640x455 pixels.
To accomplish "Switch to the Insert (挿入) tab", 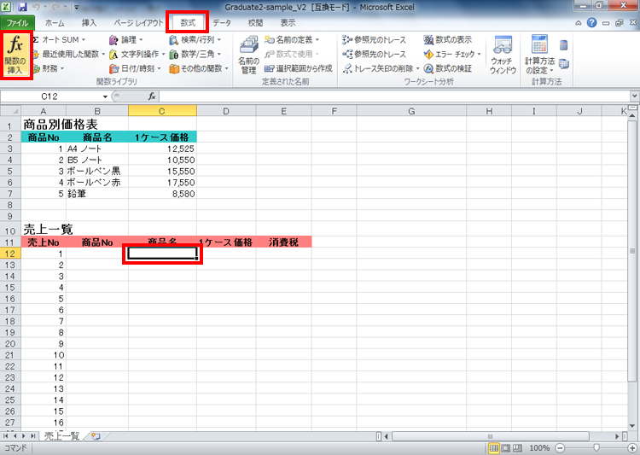I will [x=89, y=23].
